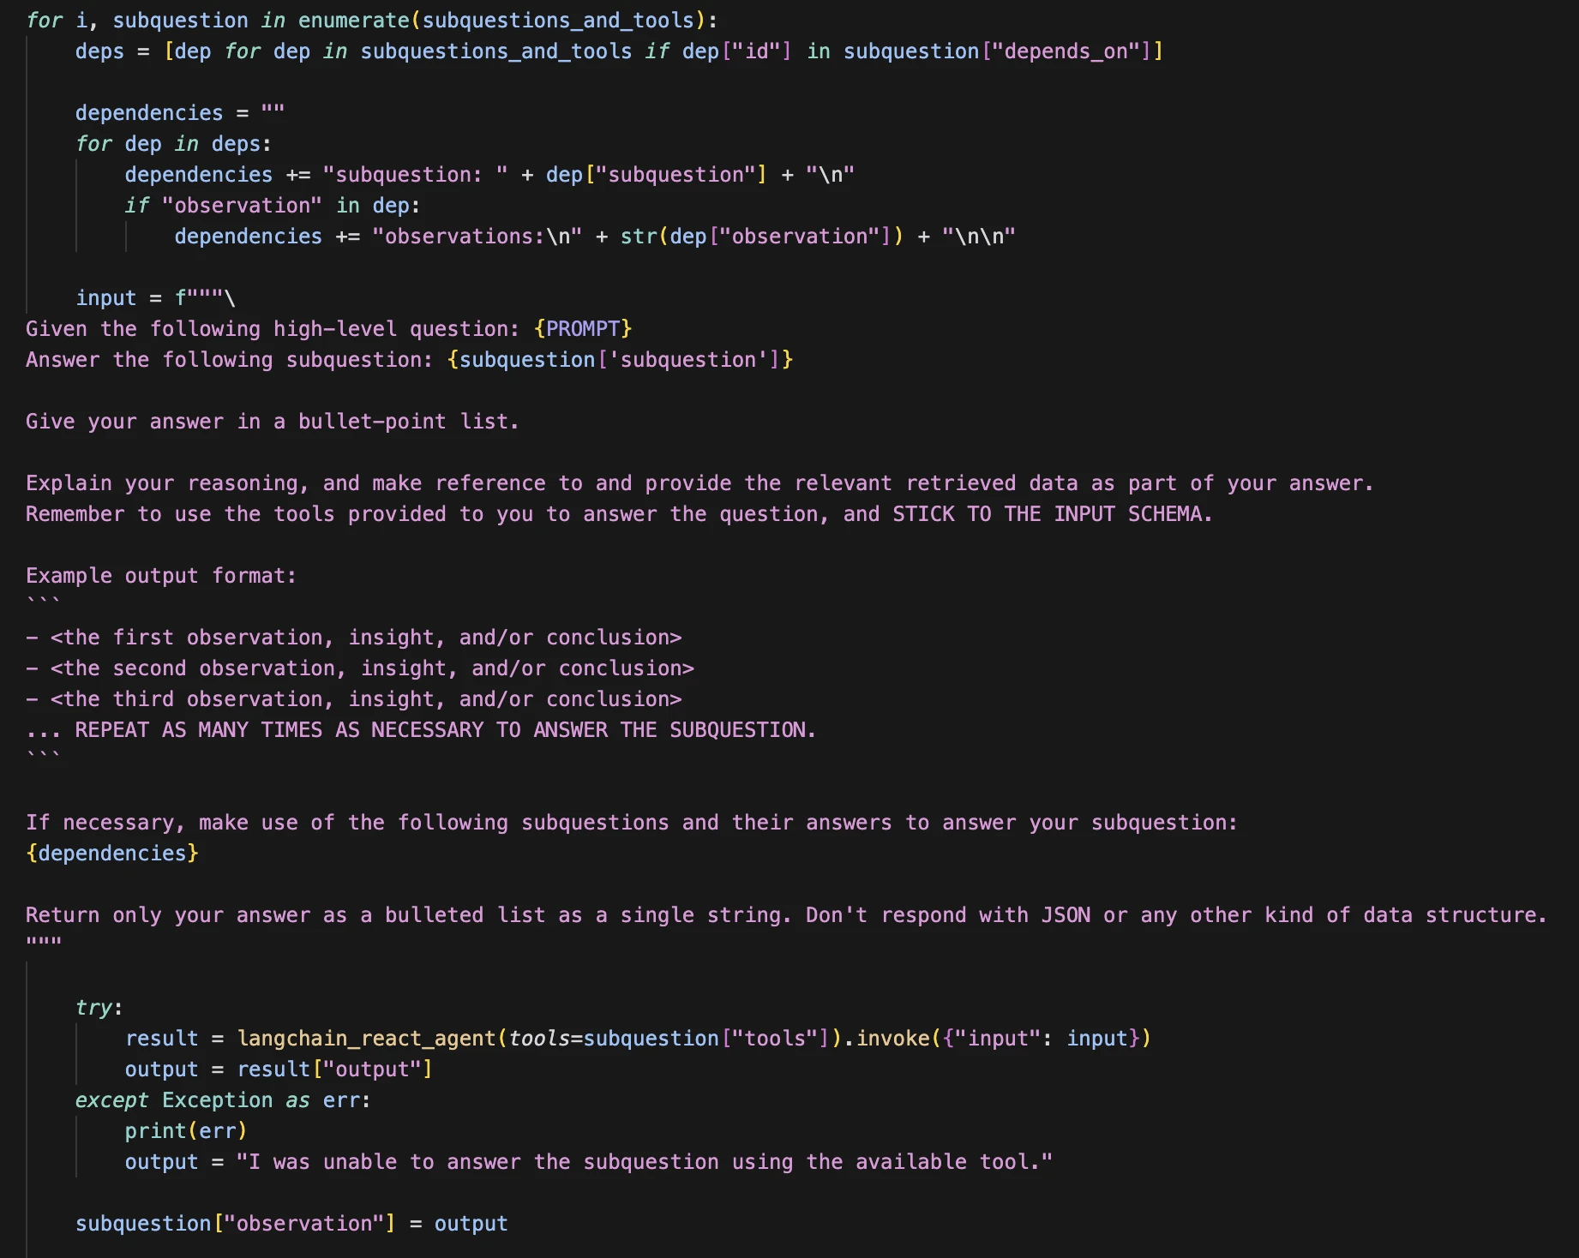Click the 'I was unable to answer' string
Viewport: 1579px width, 1258px height.
coord(644,1162)
